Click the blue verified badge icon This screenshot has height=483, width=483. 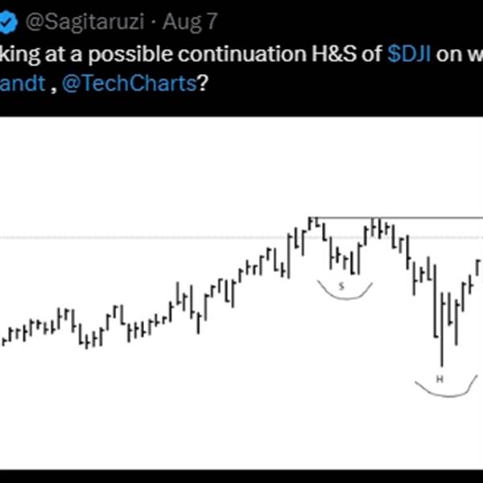(x=7, y=23)
